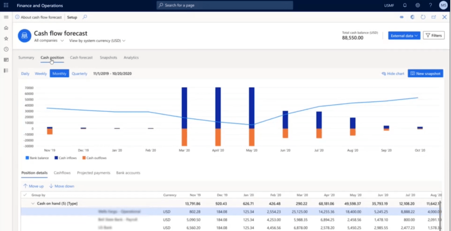Viewport: 451px width, 231px height.
Task: Click the notifications bell icon
Action: pos(405,5)
